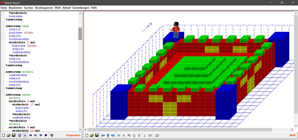The width and height of the screenshot is (298, 140).
Task: Open the Struktogramm menu
Action: [x=44, y=7]
